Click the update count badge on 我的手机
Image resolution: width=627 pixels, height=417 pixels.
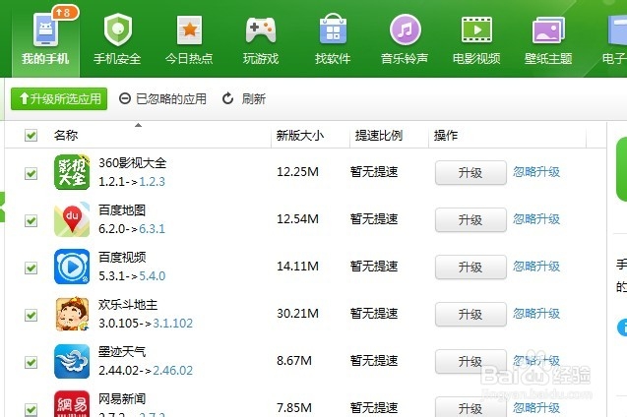65,13
